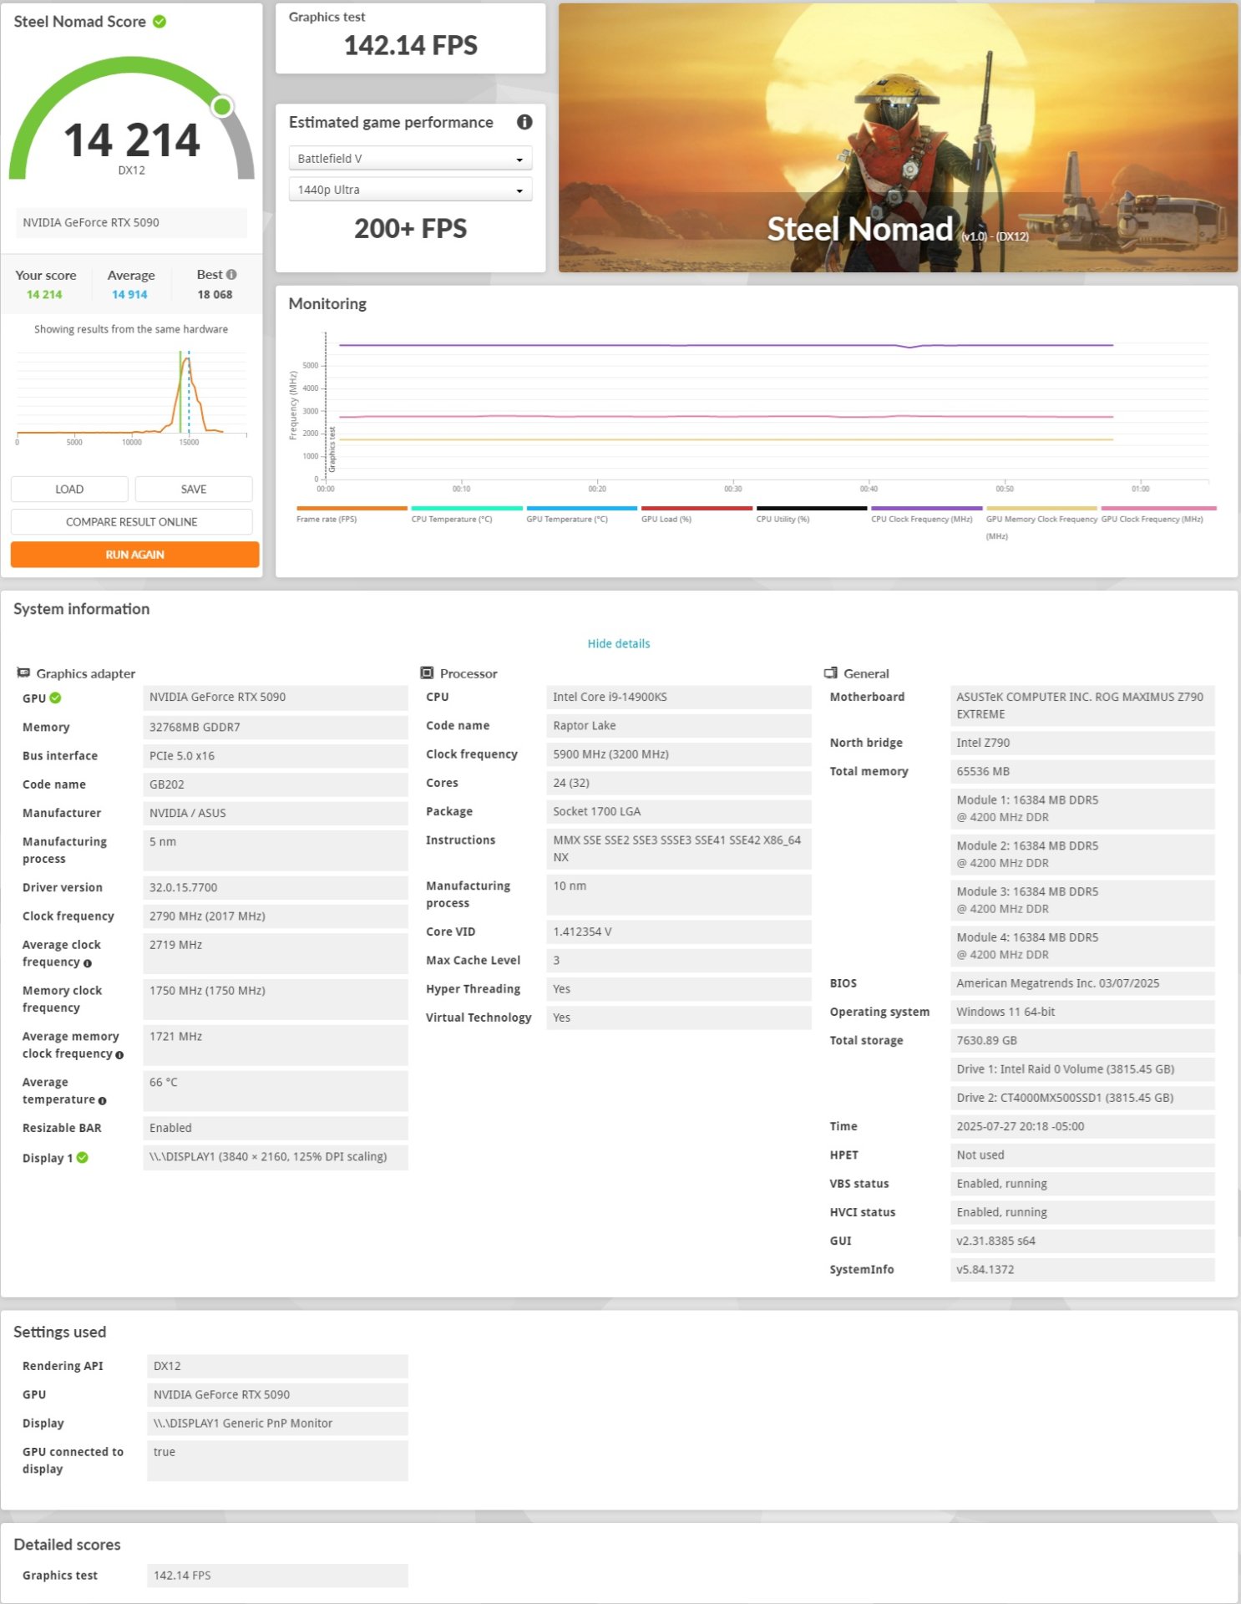1241x1604 pixels.
Task: Click the info icon beside Estimated game performance
Action: pos(524,122)
